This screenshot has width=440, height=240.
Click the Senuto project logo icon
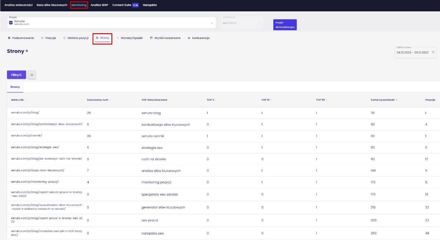pyautogui.click(x=11, y=23)
